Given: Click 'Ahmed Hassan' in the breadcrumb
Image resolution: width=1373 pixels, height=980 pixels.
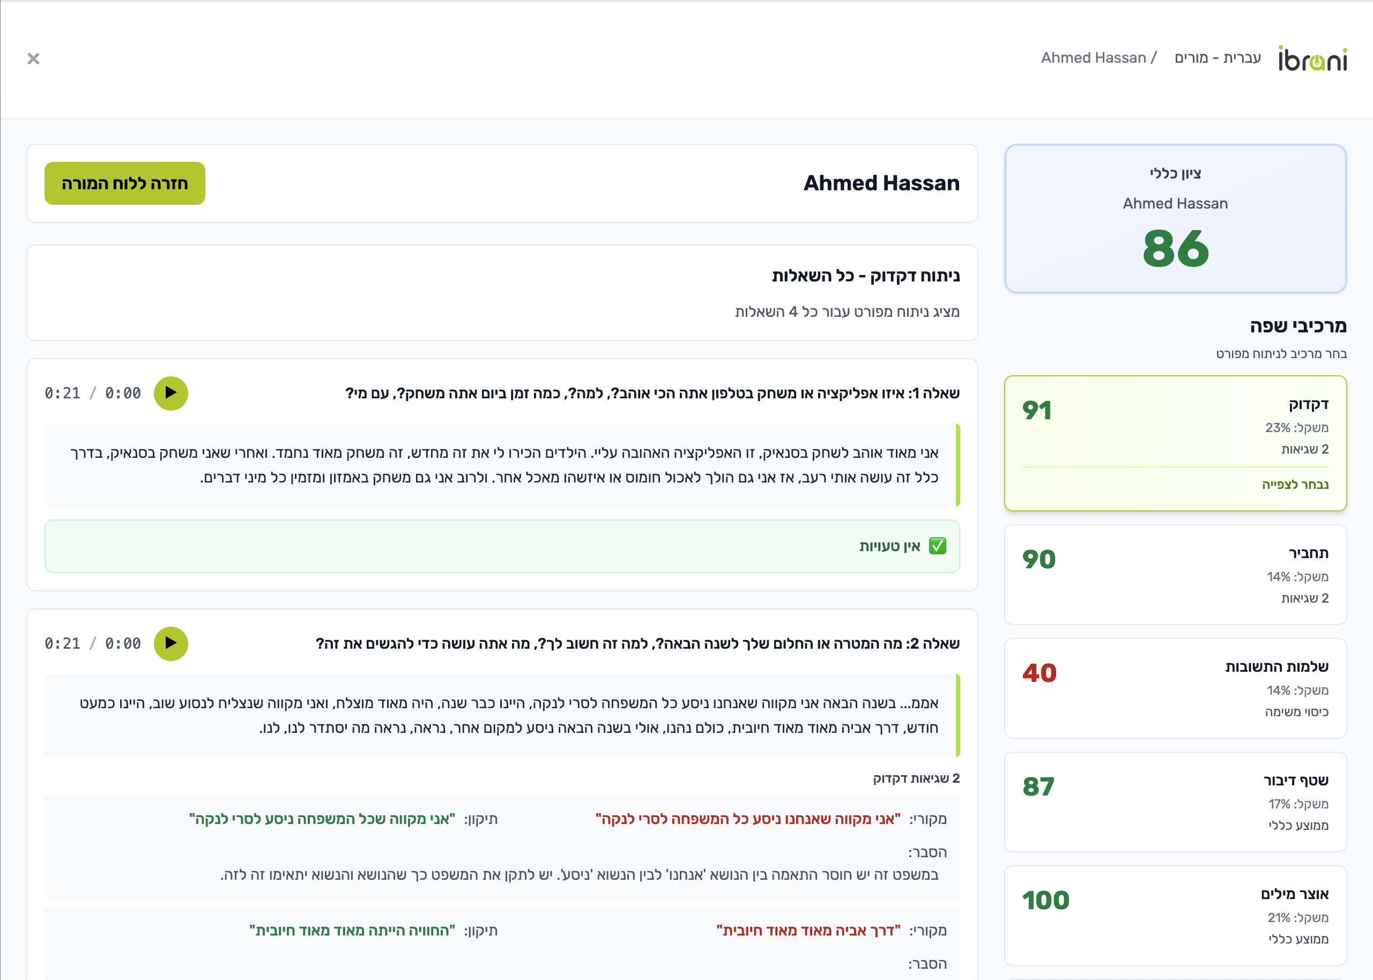Looking at the screenshot, I should [1093, 58].
